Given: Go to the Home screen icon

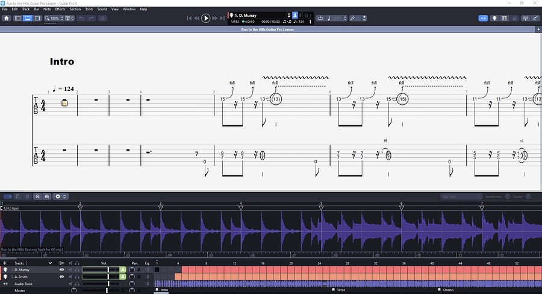Looking at the screenshot, I should tap(7, 18).
